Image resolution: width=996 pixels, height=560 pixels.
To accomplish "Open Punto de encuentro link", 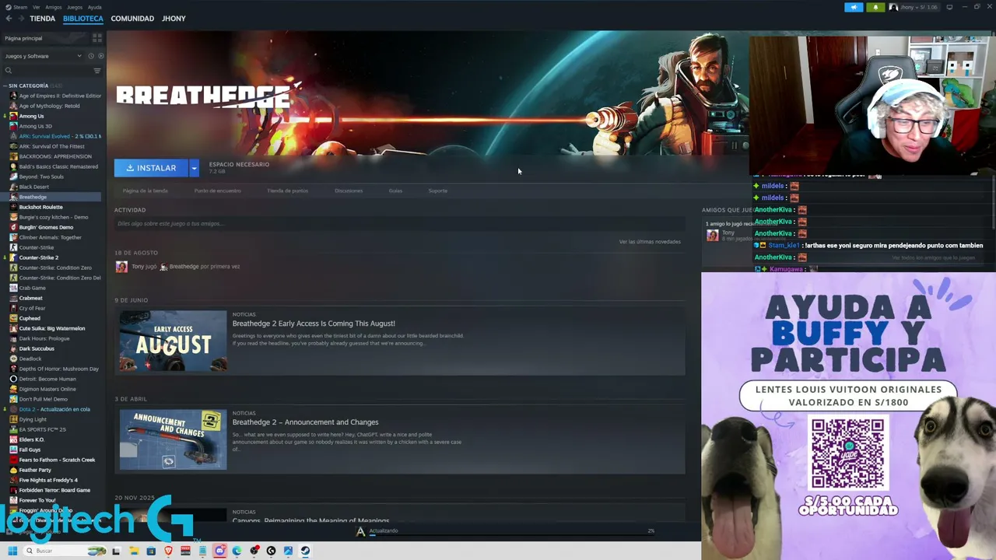I will point(218,191).
